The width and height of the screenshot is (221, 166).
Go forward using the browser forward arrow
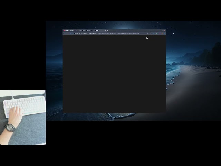pyautogui.click(x=66, y=33)
